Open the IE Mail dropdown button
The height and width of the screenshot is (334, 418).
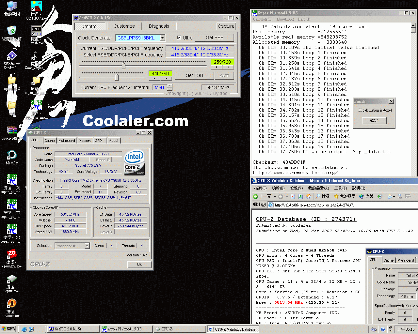click(x=391, y=196)
